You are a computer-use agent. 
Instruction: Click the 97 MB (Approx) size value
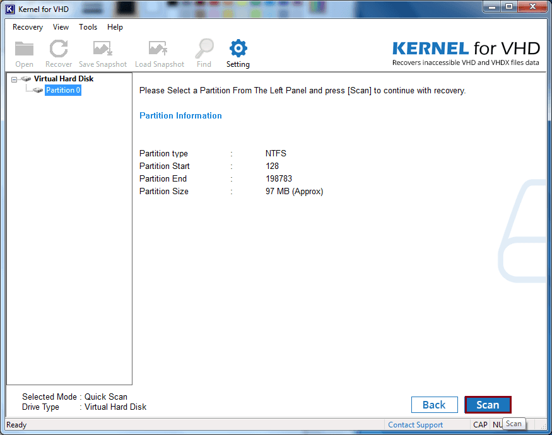click(295, 192)
